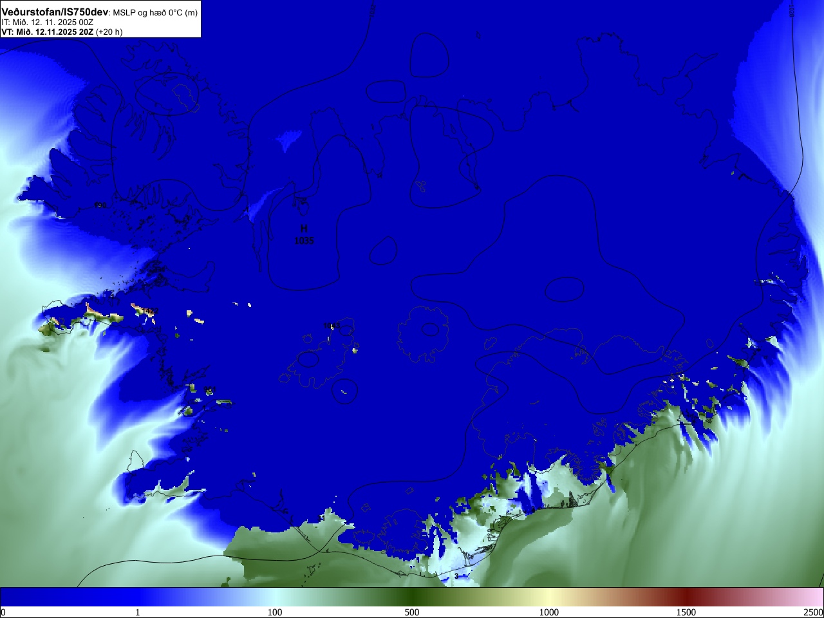Image resolution: width=824 pixels, height=618 pixels.
Task: Click the "500" label on the color scale
Action: click(412, 612)
